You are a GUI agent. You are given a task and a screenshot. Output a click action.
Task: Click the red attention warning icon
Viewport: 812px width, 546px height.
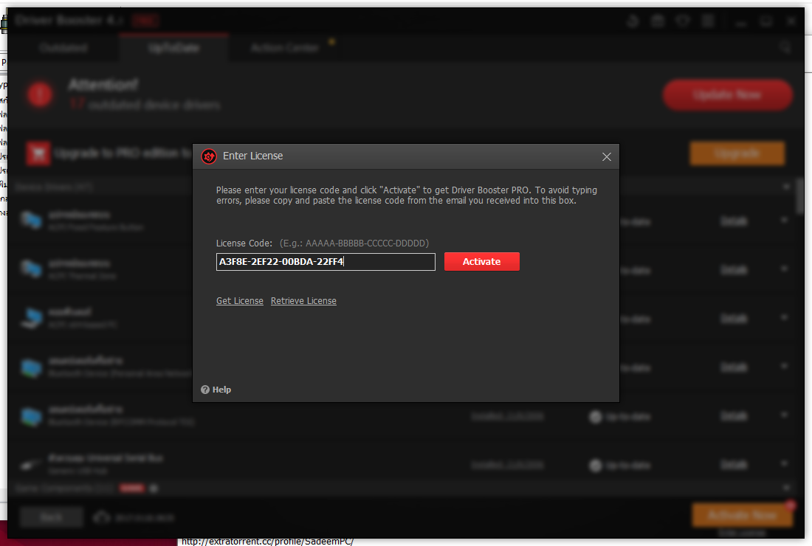(x=40, y=94)
